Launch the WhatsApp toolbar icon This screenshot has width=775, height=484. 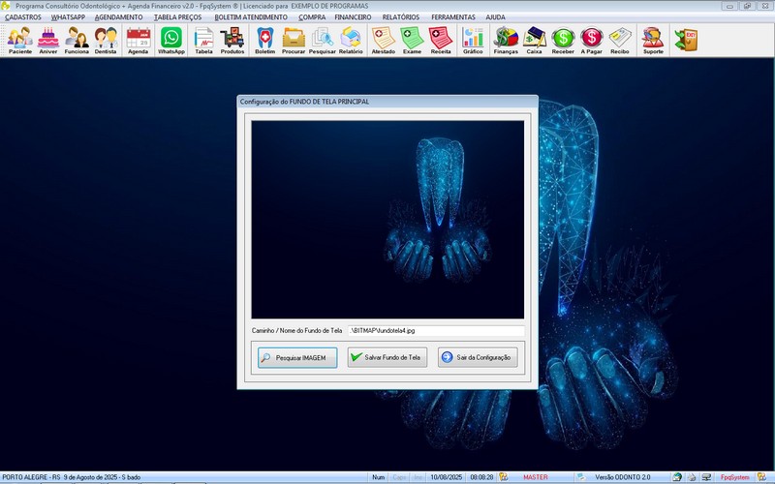coord(171,40)
